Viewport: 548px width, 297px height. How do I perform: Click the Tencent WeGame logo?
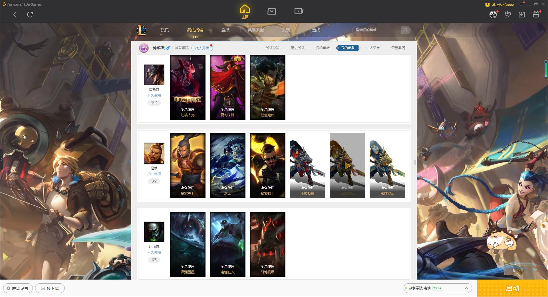[x=22, y=4]
